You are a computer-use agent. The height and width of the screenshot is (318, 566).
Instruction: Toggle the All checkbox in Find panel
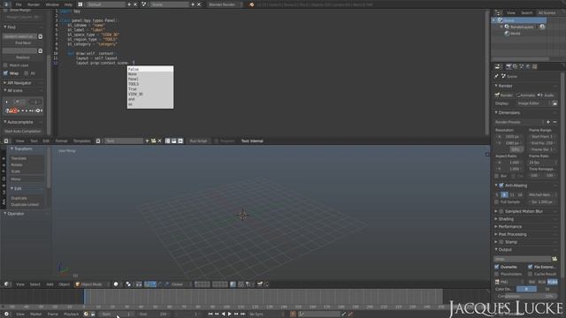pos(26,73)
